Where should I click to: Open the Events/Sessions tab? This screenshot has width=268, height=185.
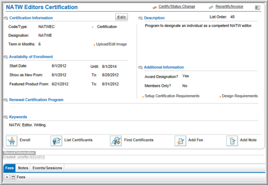click(x=48, y=168)
